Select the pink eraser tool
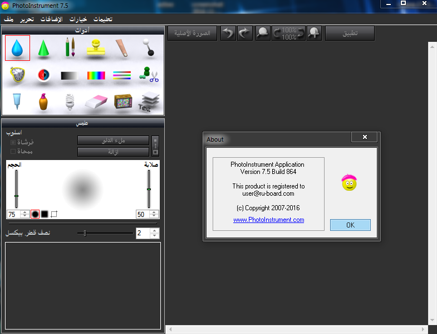 tap(96, 101)
